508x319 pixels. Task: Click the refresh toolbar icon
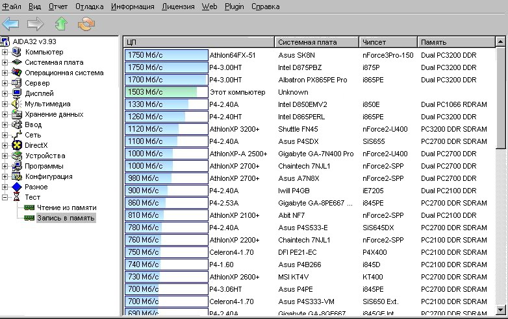pyautogui.click(x=86, y=24)
